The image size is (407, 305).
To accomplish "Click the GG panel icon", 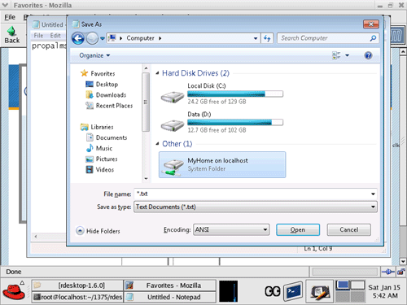I will click(x=273, y=291).
